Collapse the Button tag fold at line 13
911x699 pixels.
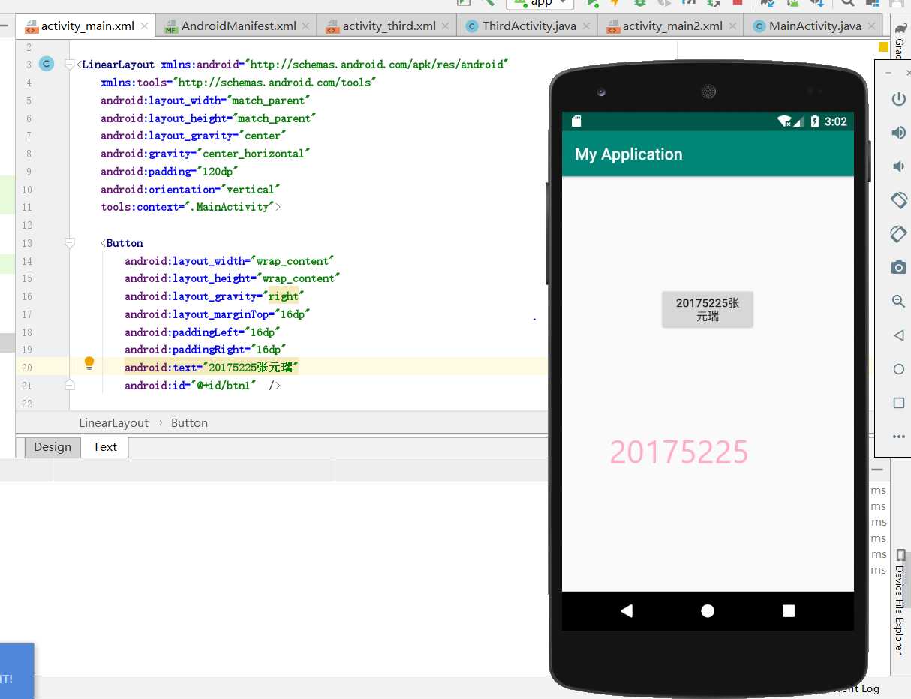tap(70, 243)
